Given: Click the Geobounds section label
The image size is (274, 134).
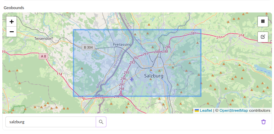Looking at the screenshot, I should pyautogui.click(x=14, y=8).
